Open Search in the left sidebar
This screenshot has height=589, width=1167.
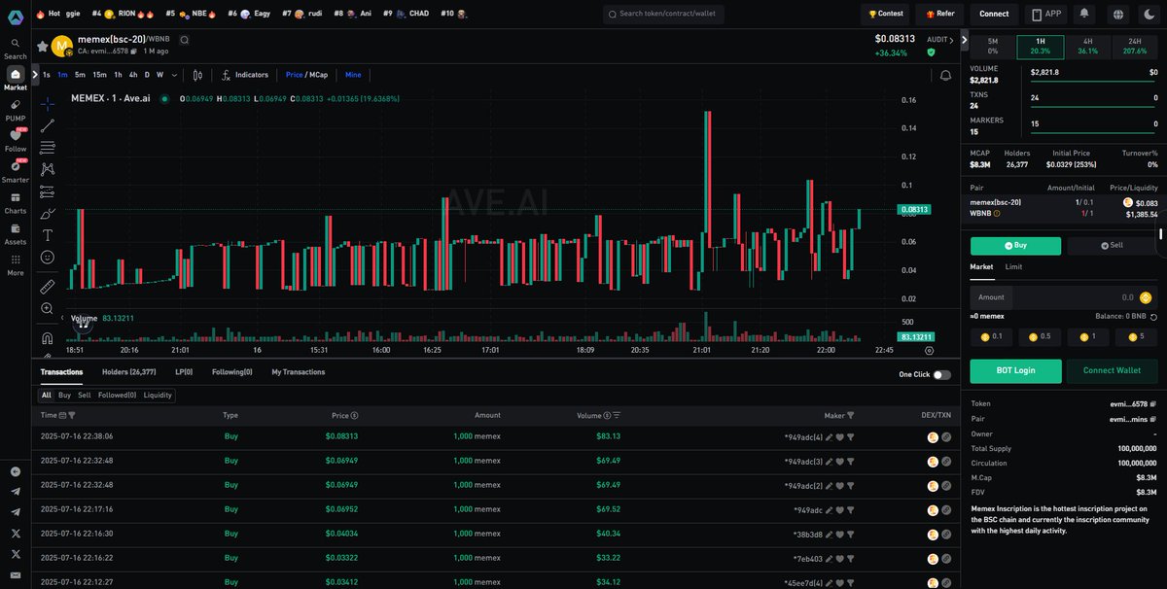point(16,49)
